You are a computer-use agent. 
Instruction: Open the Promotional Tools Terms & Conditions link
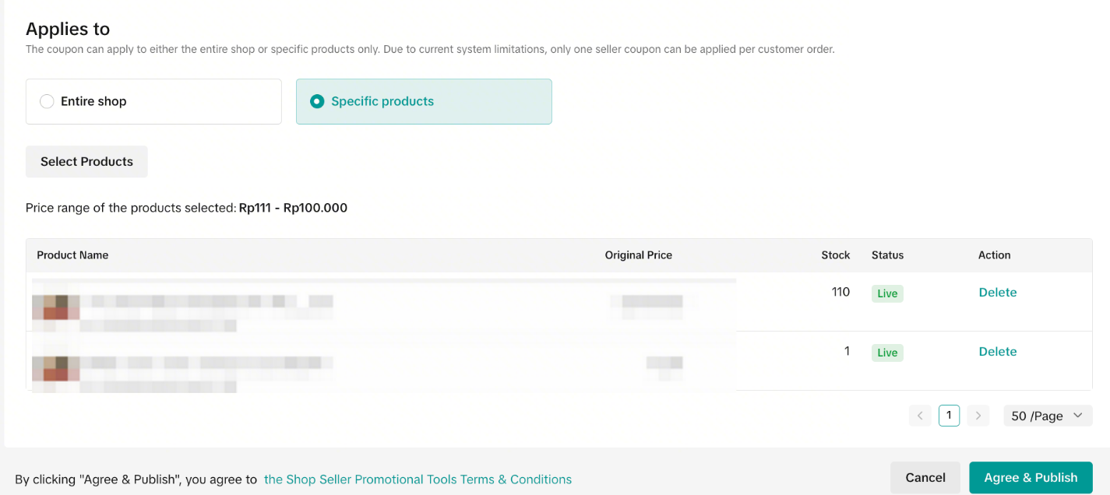point(418,479)
